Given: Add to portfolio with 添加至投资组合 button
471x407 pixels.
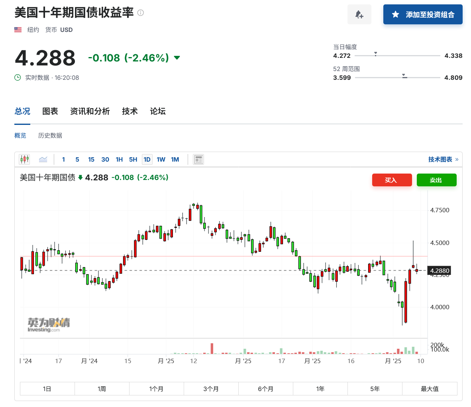Looking at the screenshot, I should pos(423,14).
